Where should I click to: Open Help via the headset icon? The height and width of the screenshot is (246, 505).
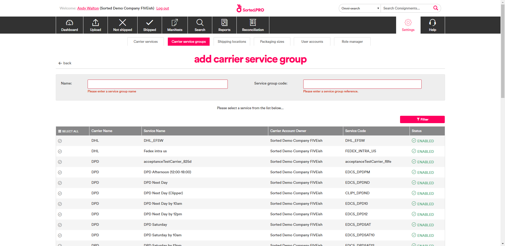[432, 25]
